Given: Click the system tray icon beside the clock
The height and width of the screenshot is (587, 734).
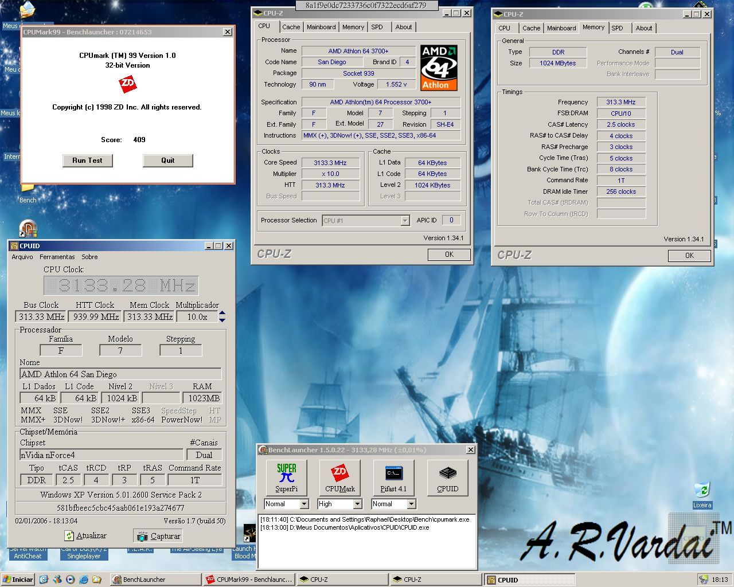Looking at the screenshot, I should (x=703, y=580).
